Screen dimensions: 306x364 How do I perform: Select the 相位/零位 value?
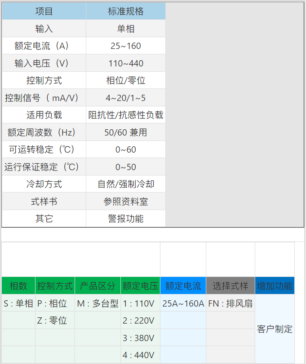126,80
